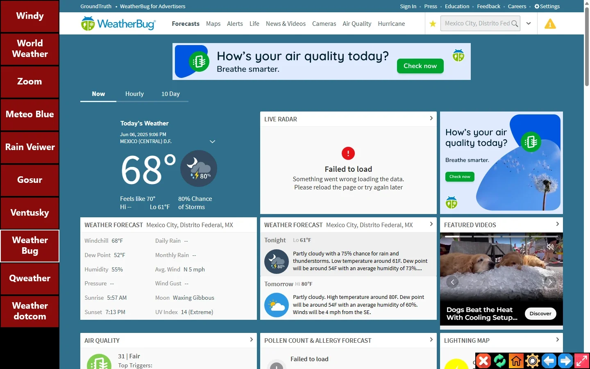Click the orange home icon in bottom toolbar
Screen dimensions: 590x369
[516, 361]
